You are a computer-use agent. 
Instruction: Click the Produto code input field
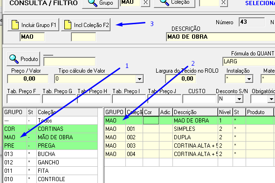69,61
